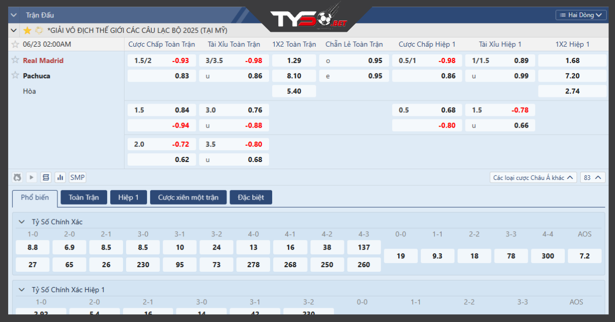Switch to the Hiệp 1 tab
The image size is (615, 322).
pyautogui.click(x=129, y=197)
